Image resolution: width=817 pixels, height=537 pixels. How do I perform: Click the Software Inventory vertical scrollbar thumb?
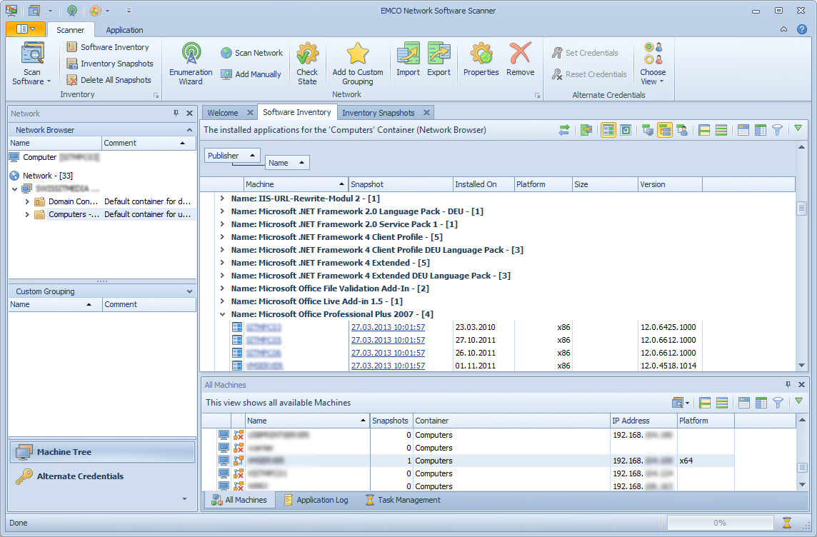click(801, 209)
